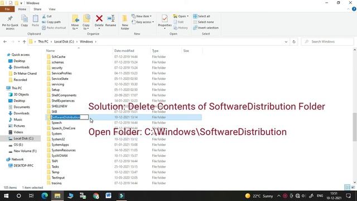Sort by the Name column header

click(50, 51)
